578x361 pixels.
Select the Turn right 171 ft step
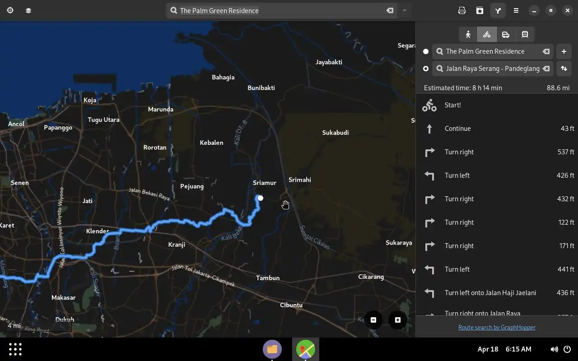coord(497,246)
